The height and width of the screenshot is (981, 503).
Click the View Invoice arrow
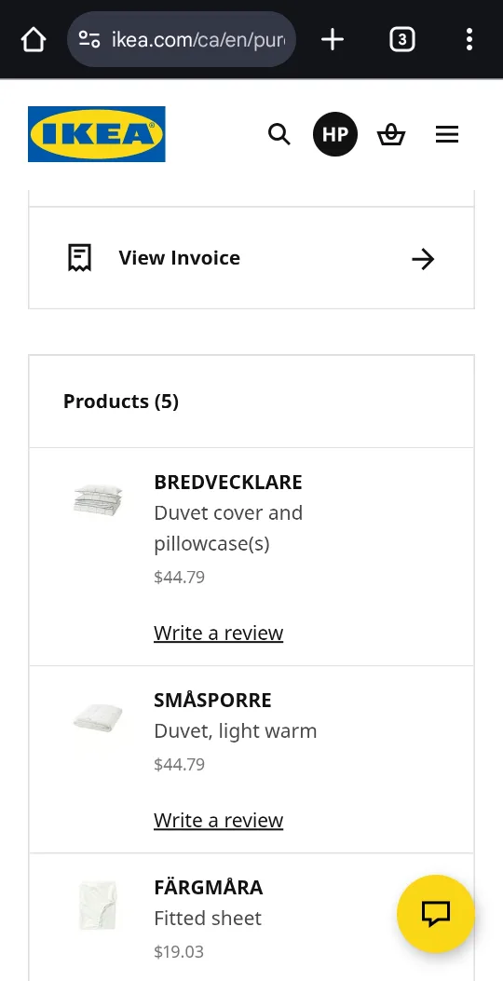coord(423,258)
